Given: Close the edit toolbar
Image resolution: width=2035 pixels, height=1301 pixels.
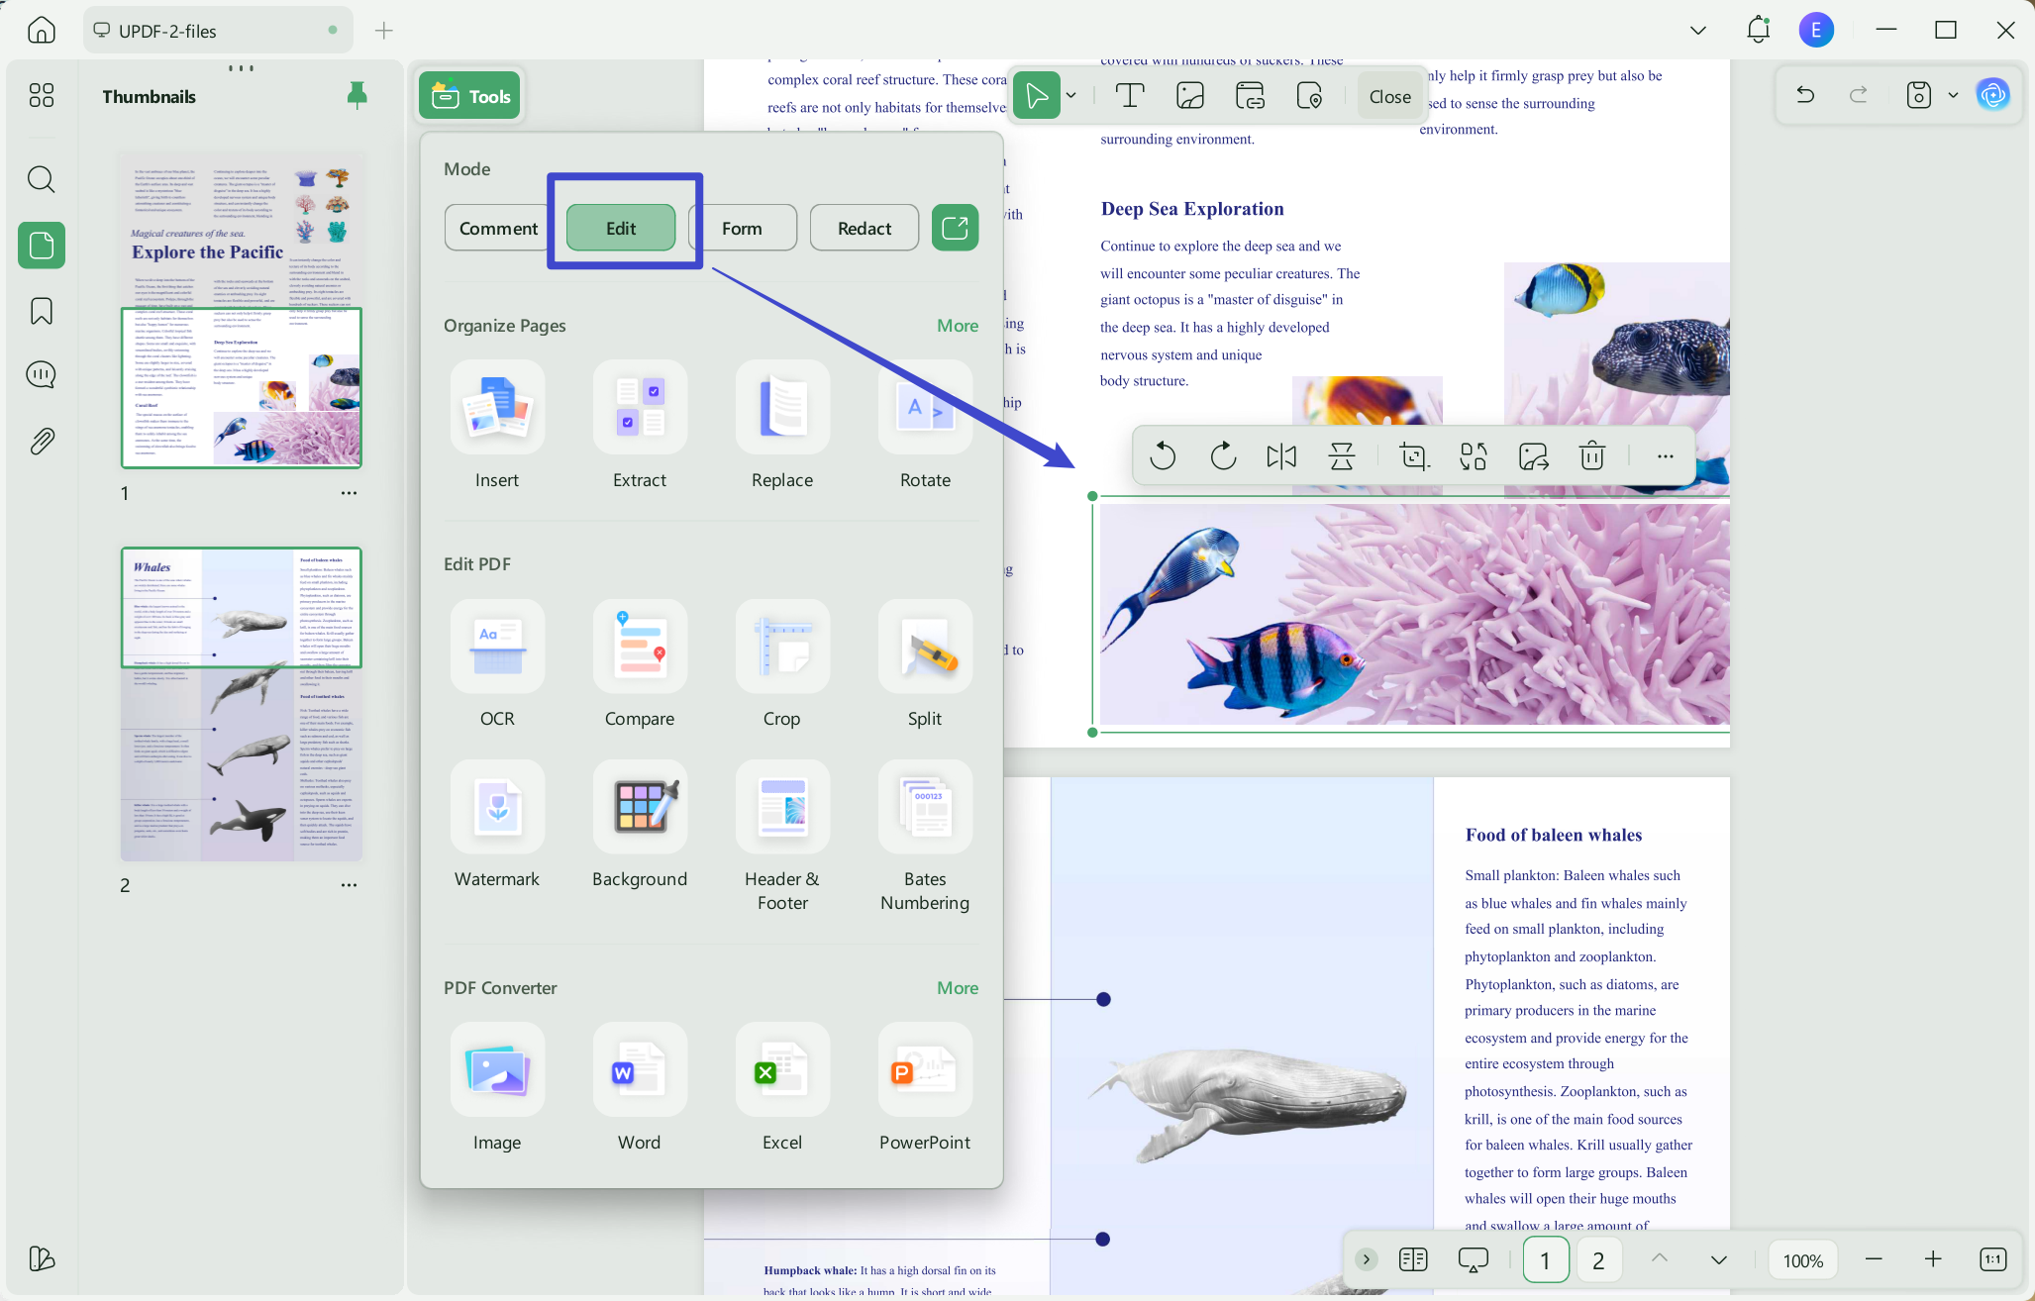Looking at the screenshot, I should (x=1389, y=96).
